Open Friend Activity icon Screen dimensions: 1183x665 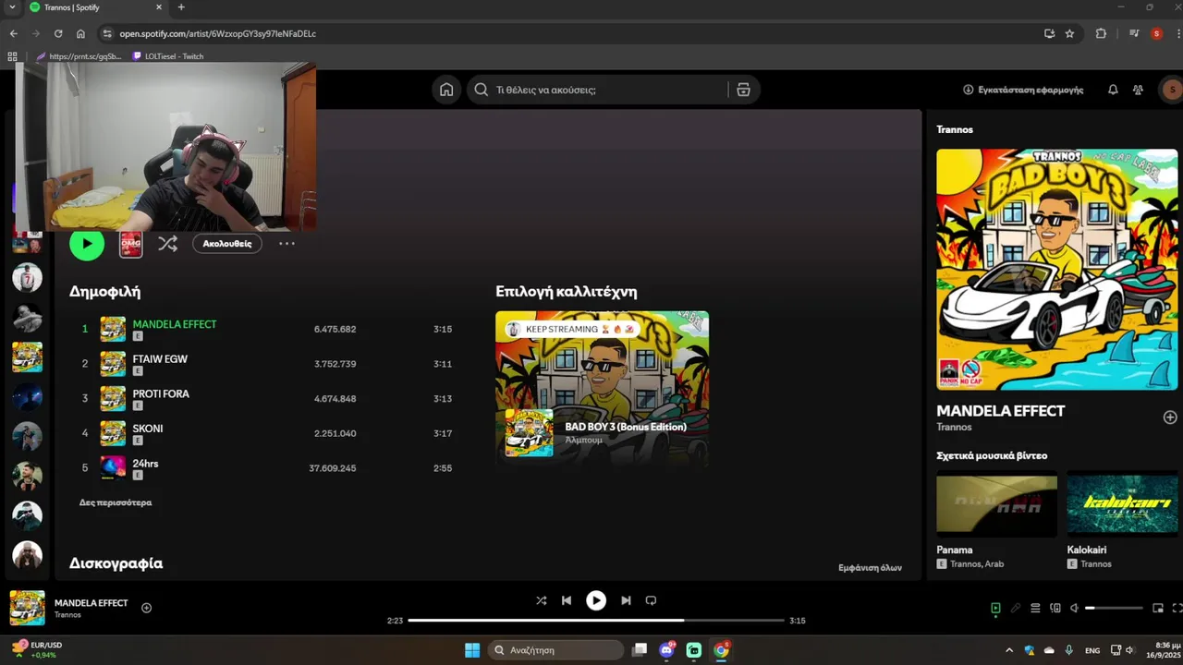click(x=1138, y=90)
